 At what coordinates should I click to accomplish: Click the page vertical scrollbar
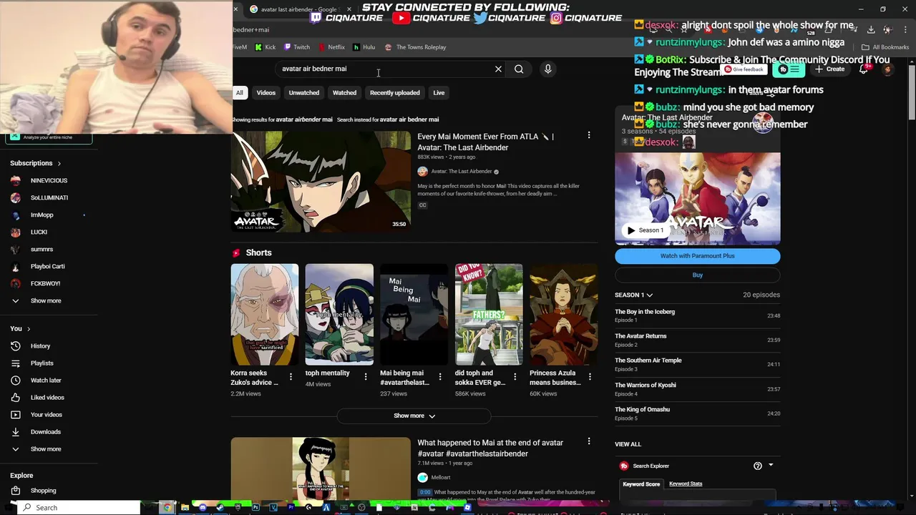pyautogui.click(x=912, y=93)
